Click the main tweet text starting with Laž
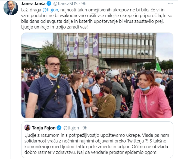The width and height of the screenshot is (178, 159). coord(97,18)
